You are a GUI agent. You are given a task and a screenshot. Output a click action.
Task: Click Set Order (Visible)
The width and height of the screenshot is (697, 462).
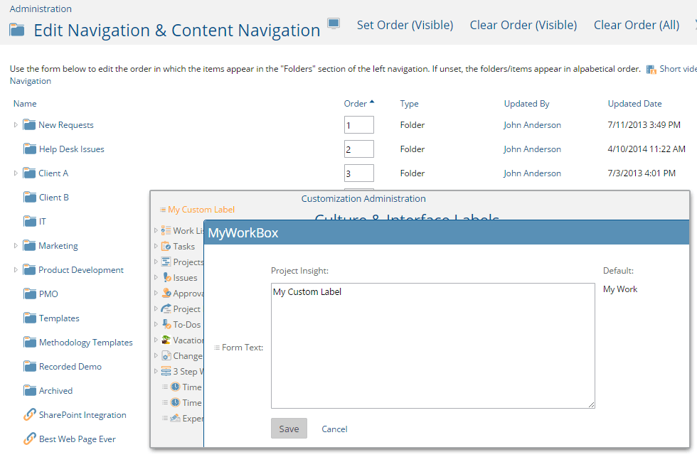(x=405, y=24)
